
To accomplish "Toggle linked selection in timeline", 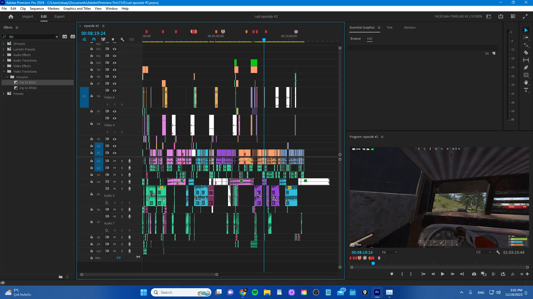I will coord(103,39).
